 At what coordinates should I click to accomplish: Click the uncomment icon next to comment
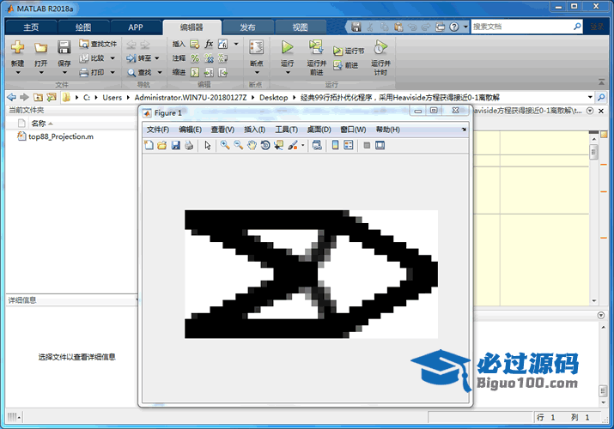209,58
